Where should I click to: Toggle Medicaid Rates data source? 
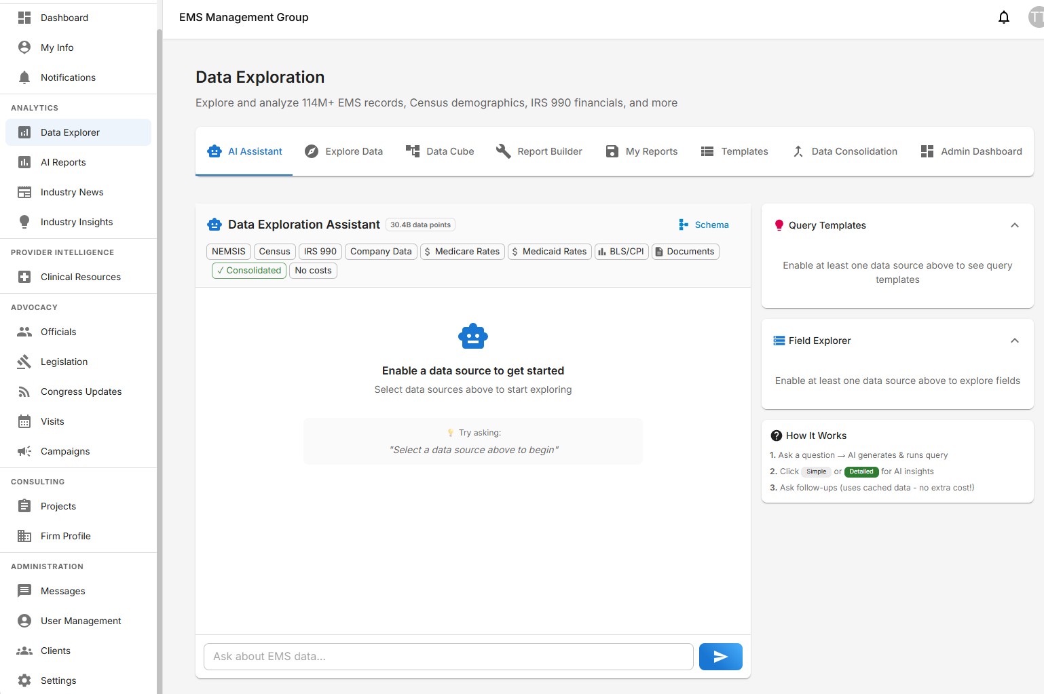tap(550, 252)
